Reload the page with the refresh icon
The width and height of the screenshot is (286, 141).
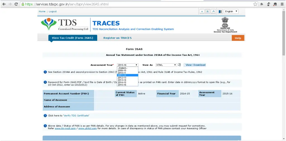(16, 4)
